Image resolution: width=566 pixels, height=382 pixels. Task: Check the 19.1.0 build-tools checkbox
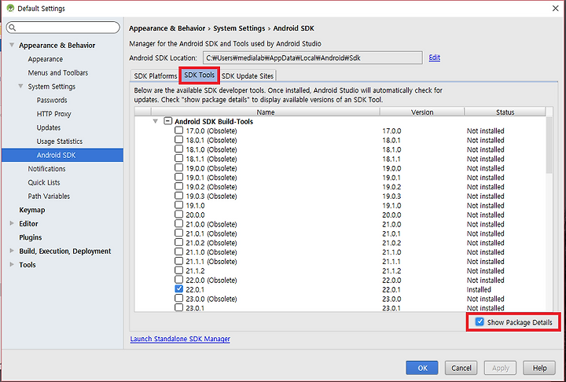pos(178,205)
